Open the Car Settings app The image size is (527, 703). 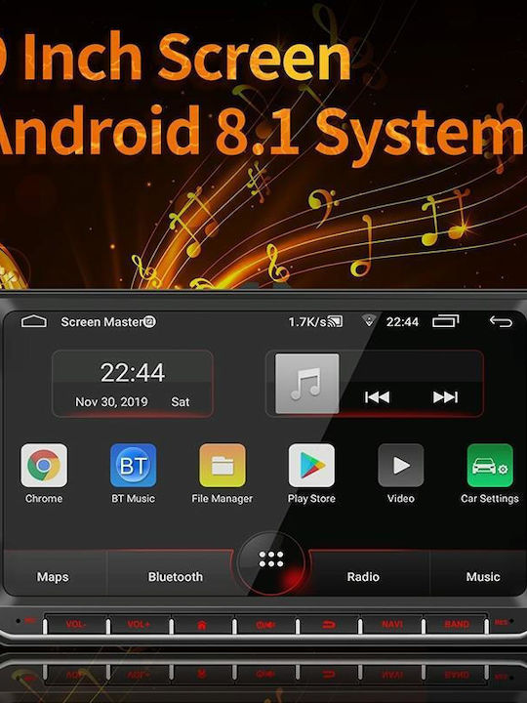[x=490, y=466]
